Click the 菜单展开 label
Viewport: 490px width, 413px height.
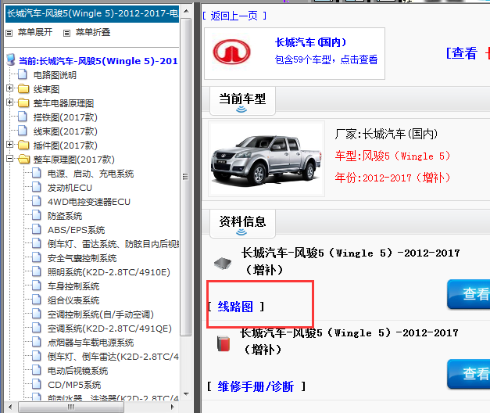35,32
